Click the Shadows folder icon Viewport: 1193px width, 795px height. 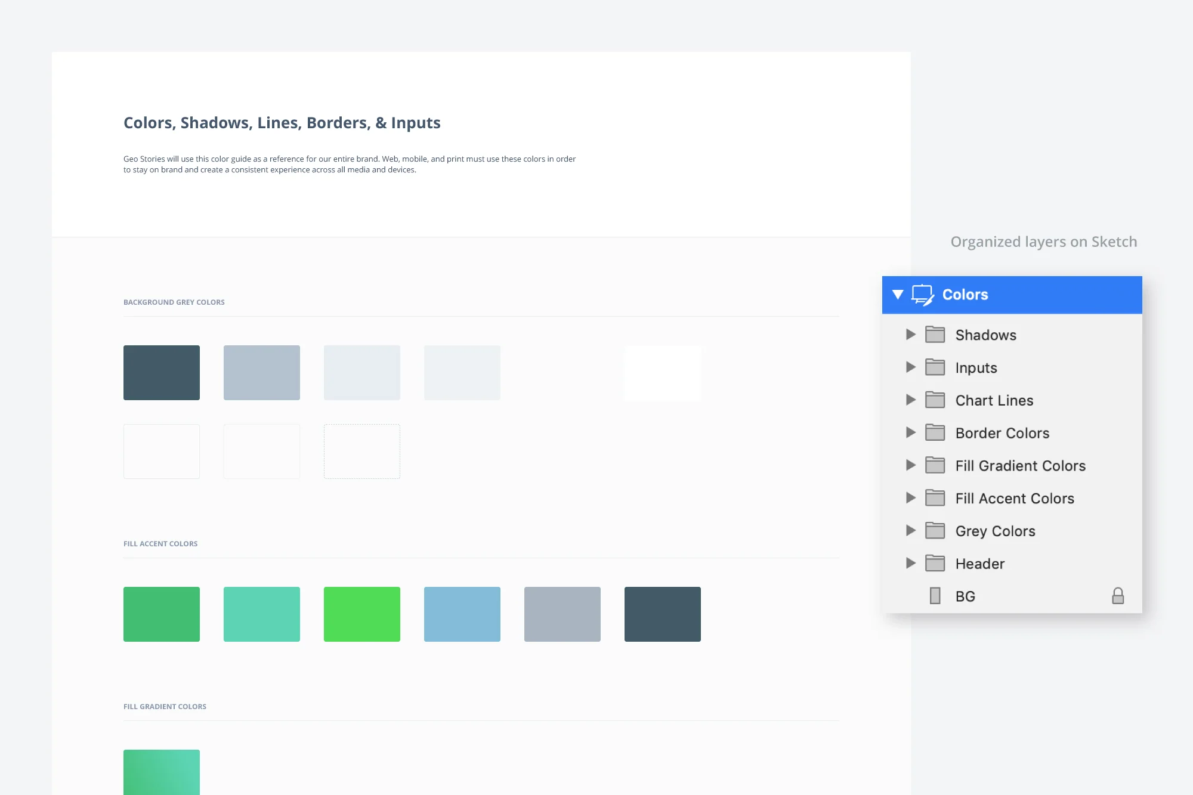pyautogui.click(x=935, y=335)
